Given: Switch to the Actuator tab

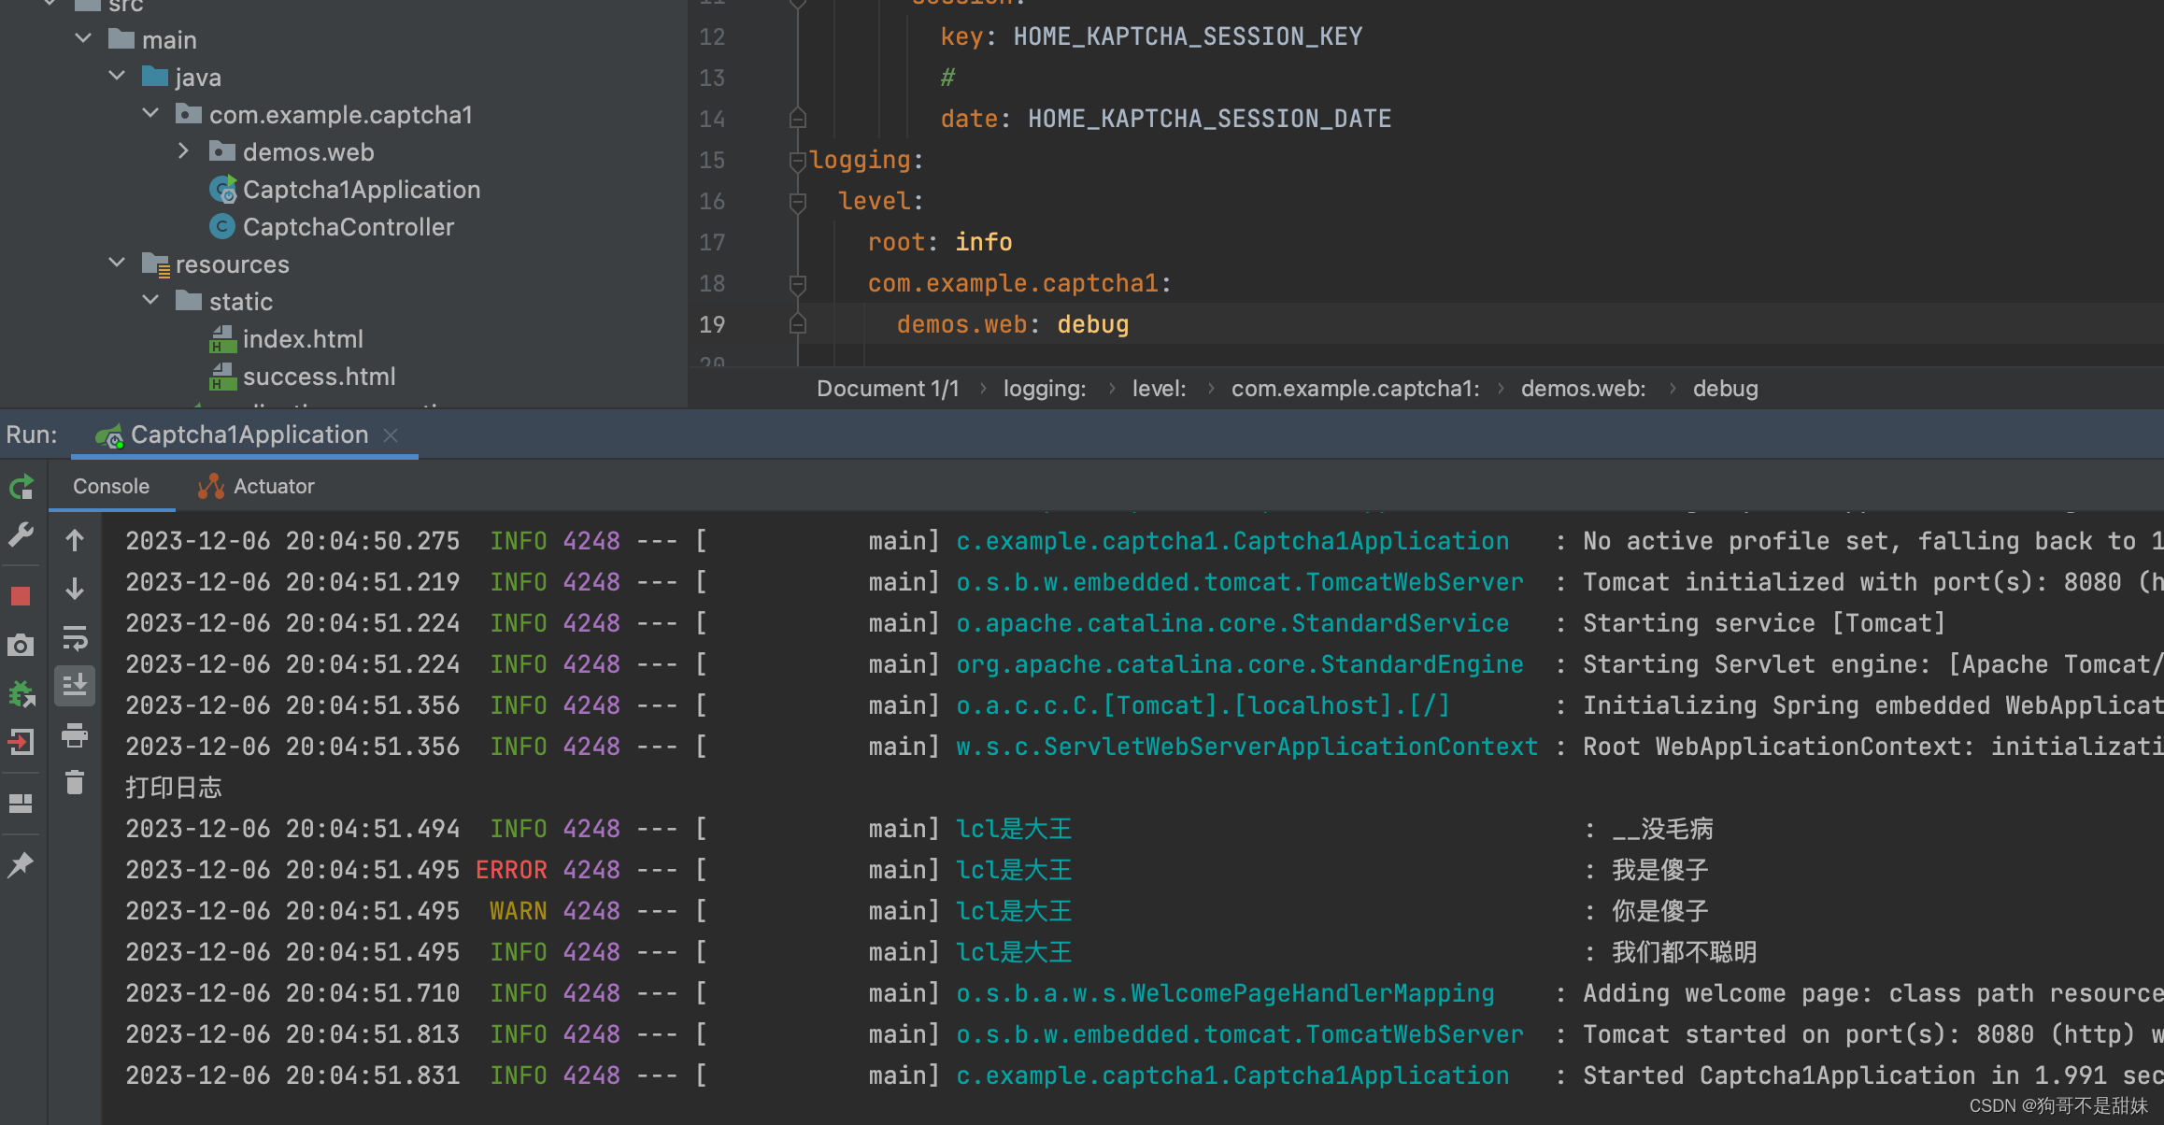Looking at the screenshot, I should tap(256, 486).
